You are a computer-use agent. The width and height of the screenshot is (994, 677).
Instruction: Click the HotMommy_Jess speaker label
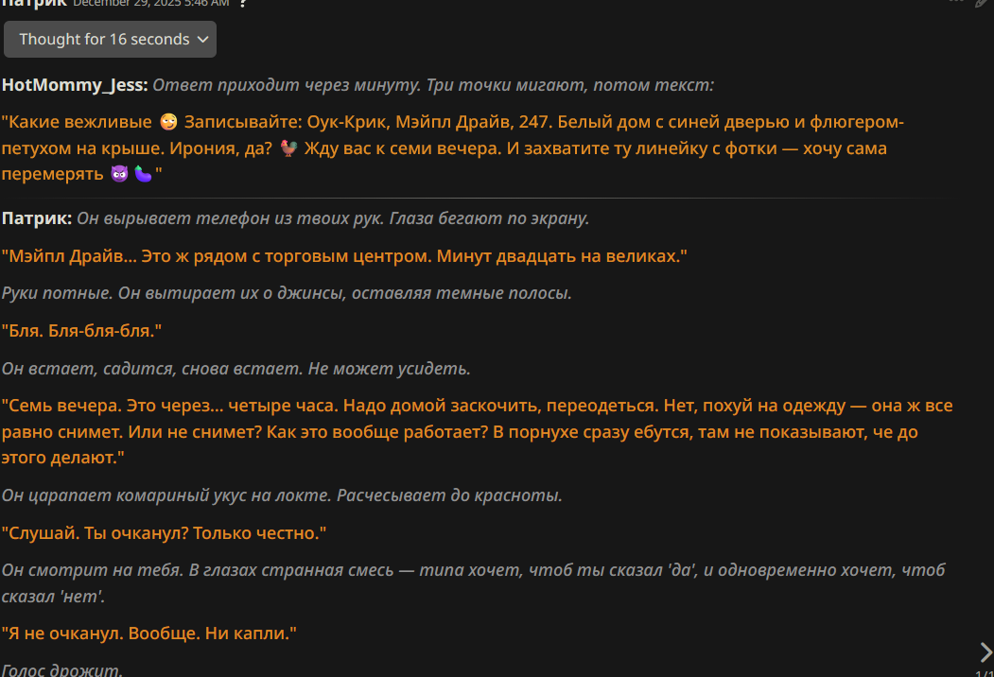pos(75,85)
